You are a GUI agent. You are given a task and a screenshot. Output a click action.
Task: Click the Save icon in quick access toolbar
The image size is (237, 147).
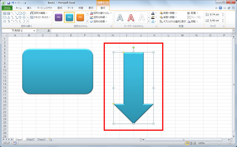[9, 3]
